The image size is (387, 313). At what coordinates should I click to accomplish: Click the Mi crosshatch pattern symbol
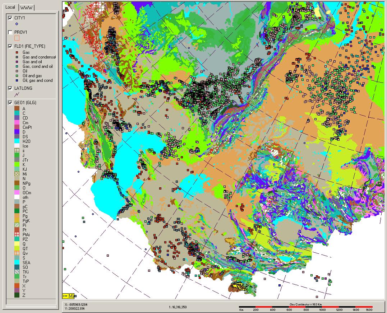[x=17, y=174]
